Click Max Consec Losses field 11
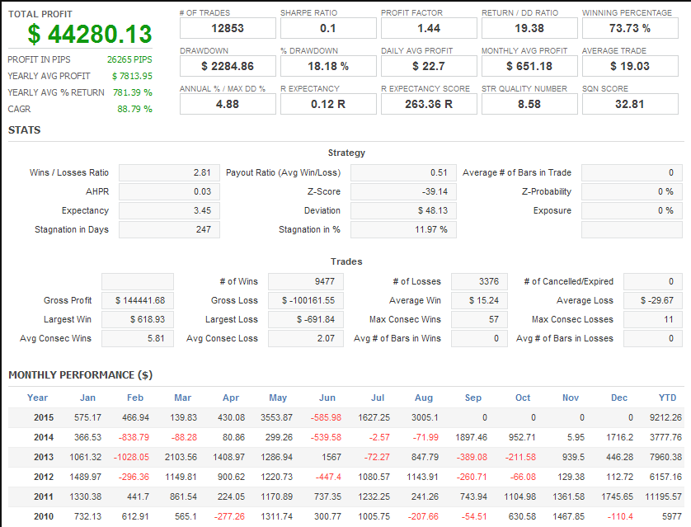The width and height of the screenshot is (691, 527). click(653, 319)
